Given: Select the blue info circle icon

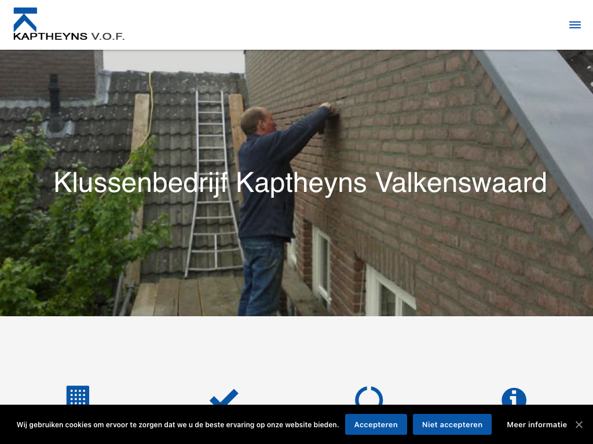Looking at the screenshot, I should tap(514, 397).
